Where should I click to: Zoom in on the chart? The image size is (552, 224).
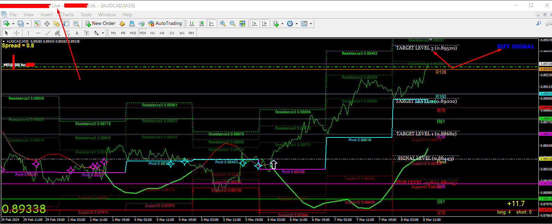(x=223, y=24)
